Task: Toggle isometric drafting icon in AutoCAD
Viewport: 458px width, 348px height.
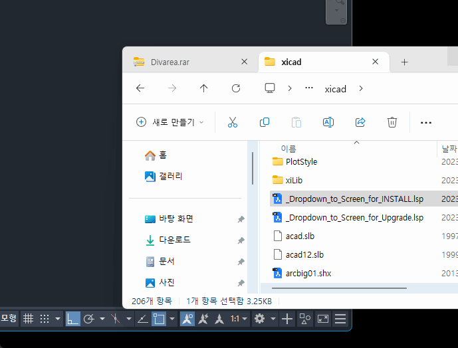Action: click(x=116, y=319)
